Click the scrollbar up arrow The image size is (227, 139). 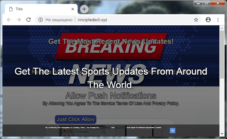[x=222, y=28]
